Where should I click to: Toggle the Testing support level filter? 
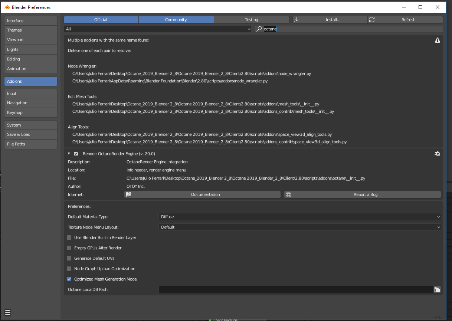251,20
